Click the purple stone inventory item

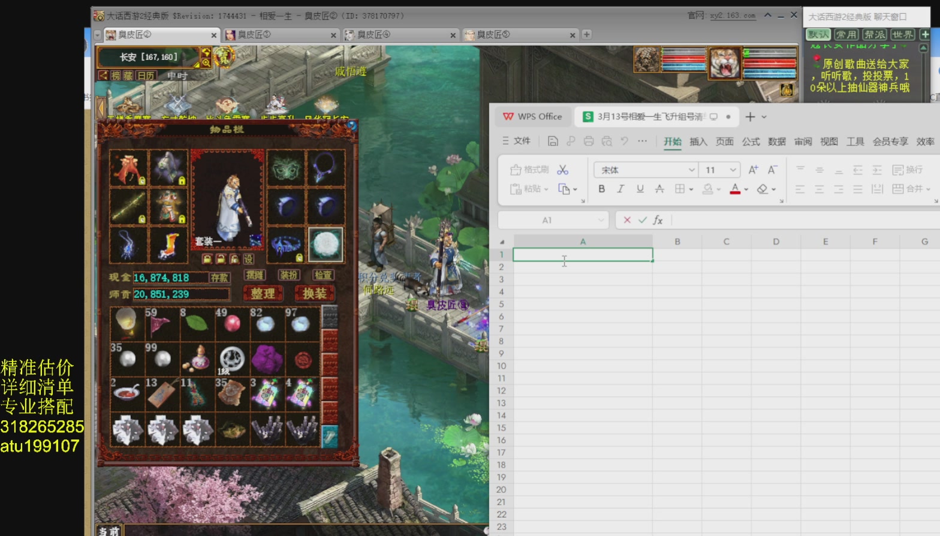coord(267,359)
